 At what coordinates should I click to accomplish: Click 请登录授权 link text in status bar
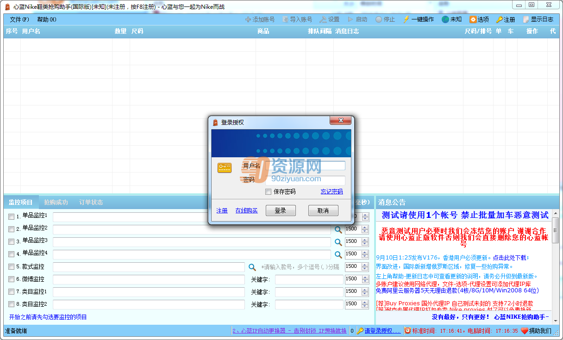pos(382,331)
